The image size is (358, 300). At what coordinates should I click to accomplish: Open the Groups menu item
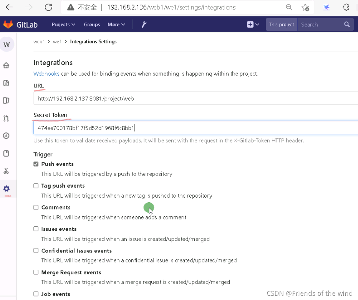click(92, 25)
